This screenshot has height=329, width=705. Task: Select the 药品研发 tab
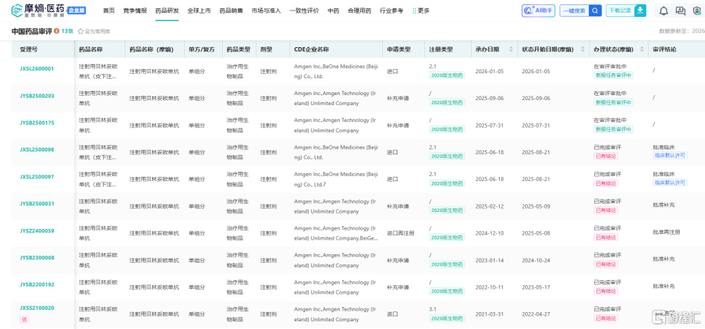point(167,11)
